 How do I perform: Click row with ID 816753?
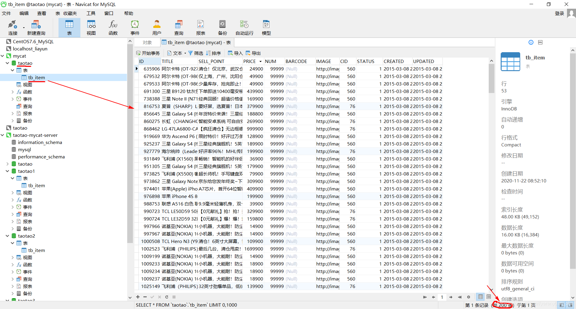click(288, 106)
